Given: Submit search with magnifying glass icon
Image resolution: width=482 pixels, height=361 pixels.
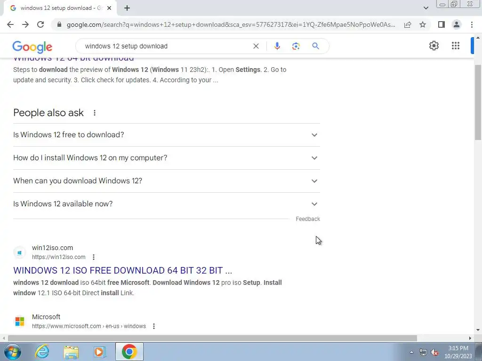Looking at the screenshot, I should coord(315,46).
